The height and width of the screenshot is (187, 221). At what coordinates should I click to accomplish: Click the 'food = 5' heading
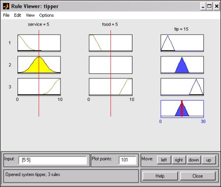tap(110, 24)
